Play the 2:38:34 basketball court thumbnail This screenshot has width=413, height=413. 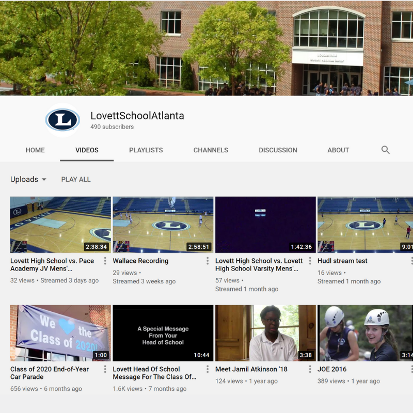(x=60, y=225)
